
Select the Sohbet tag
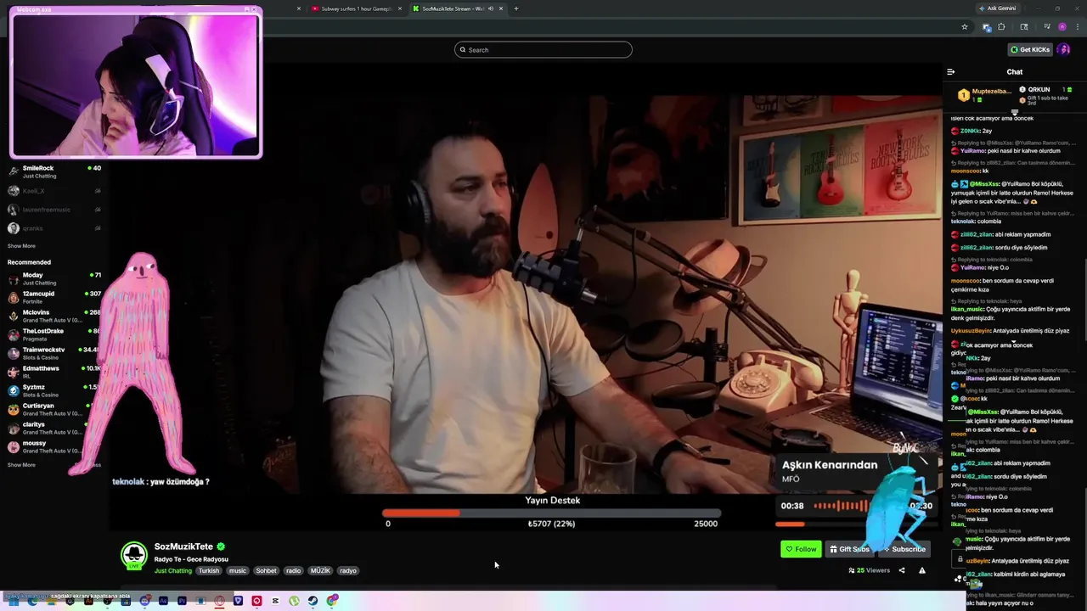[267, 571]
